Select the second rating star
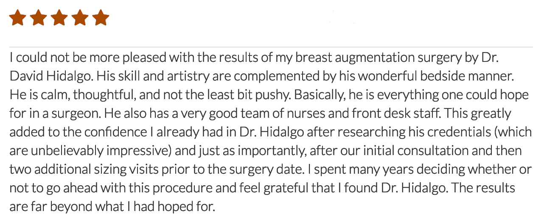 tap(38, 18)
